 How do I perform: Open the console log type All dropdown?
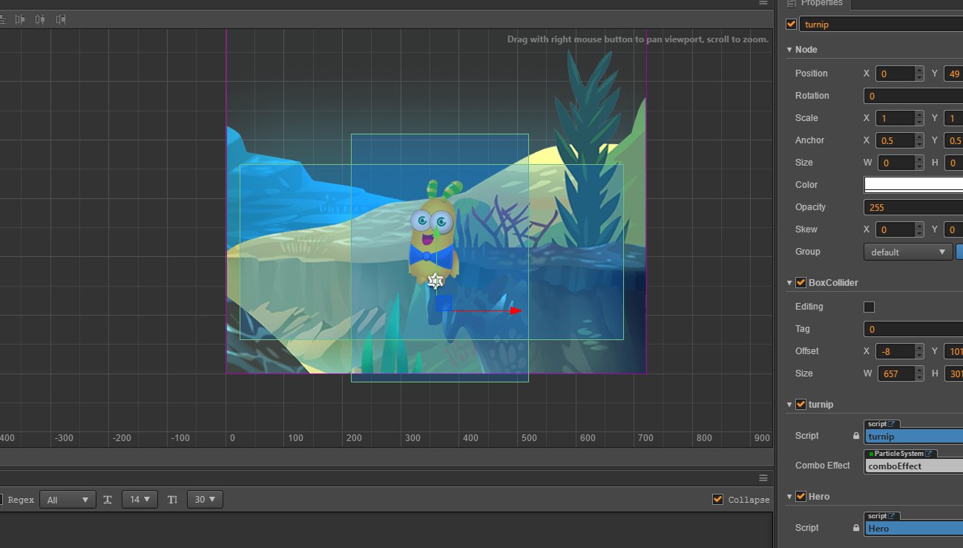68,500
